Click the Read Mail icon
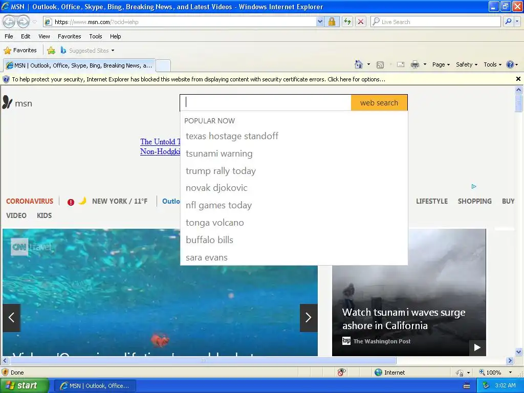The height and width of the screenshot is (393, 524). pos(401,64)
